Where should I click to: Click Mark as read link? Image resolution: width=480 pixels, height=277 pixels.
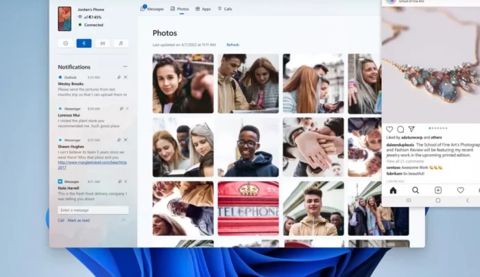78,220
